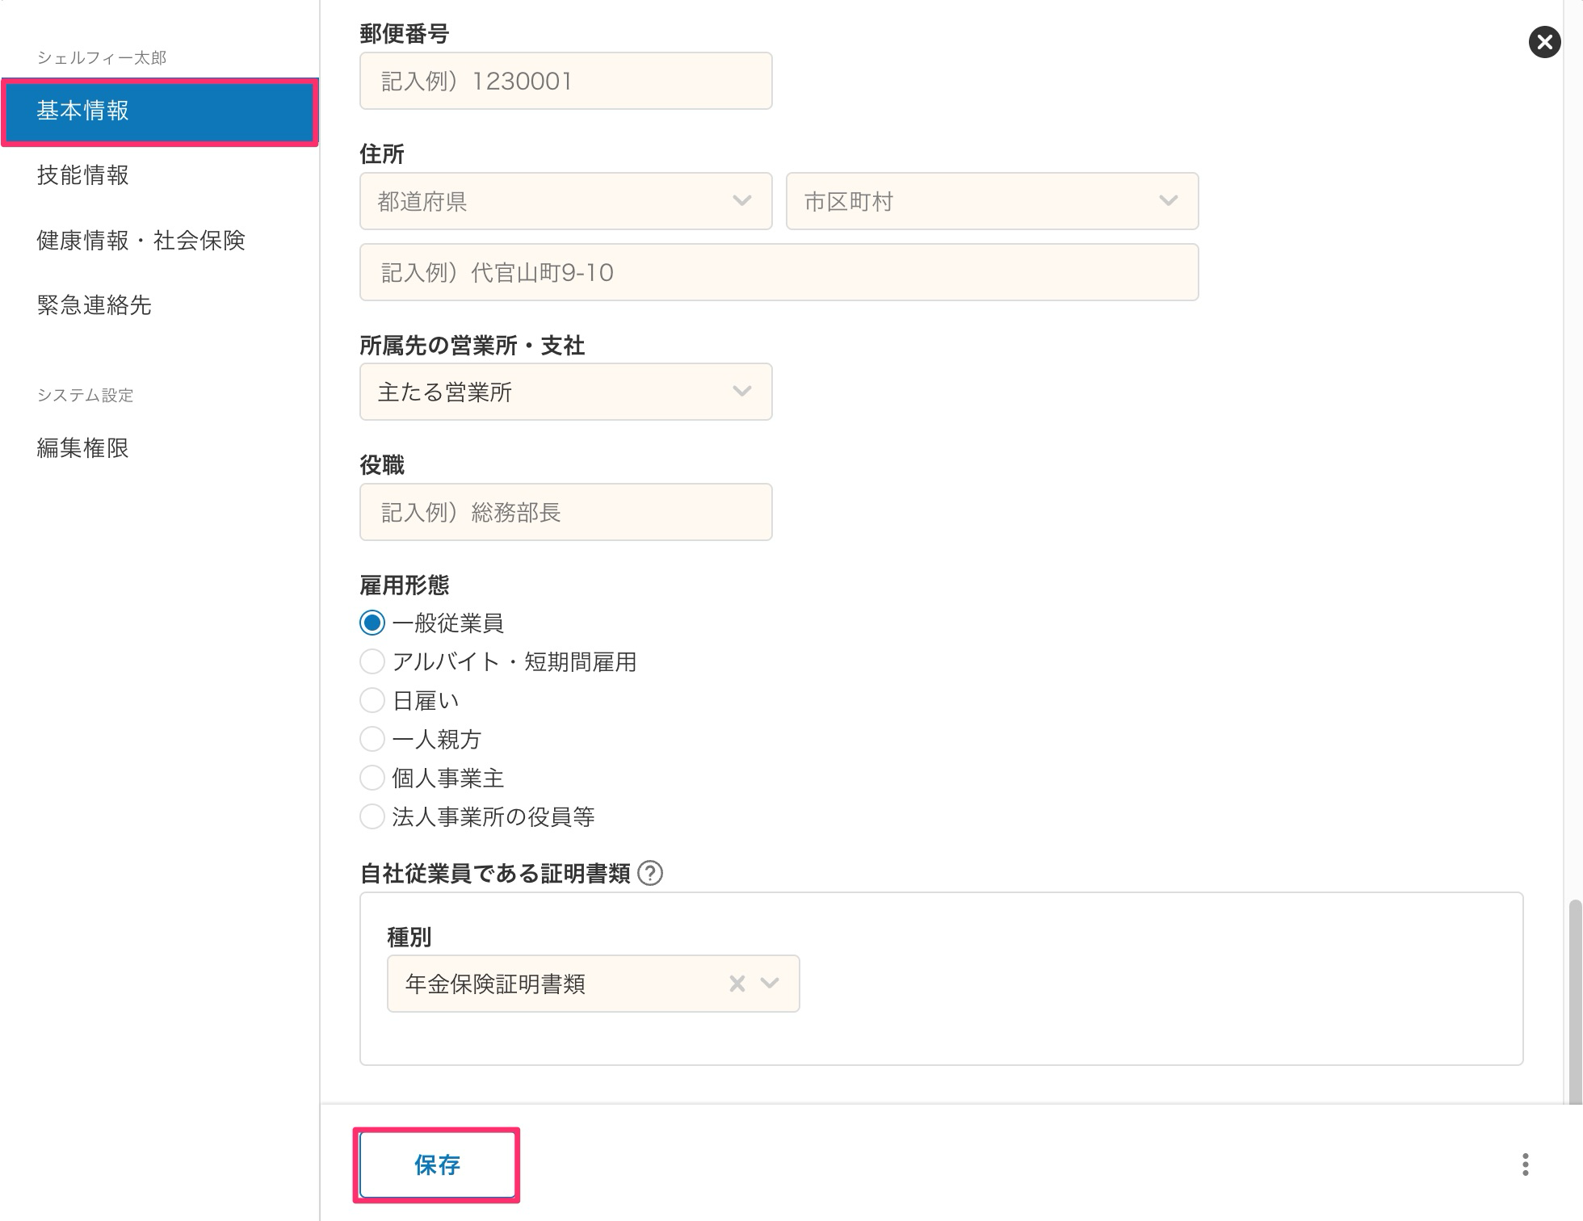This screenshot has height=1221, width=1583.
Task: Choose the 日雇い employment type
Action: point(372,700)
